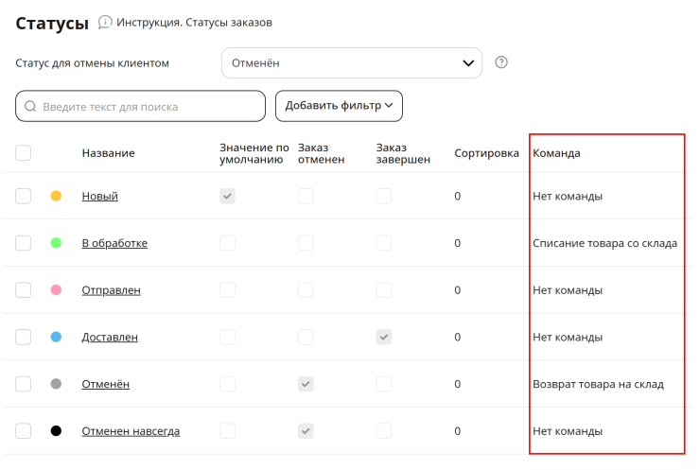
Task: Open the order statuses instruction link
Action: (x=194, y=23)
